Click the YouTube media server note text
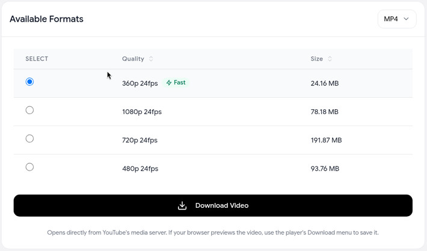 click(x=213, y=232)
